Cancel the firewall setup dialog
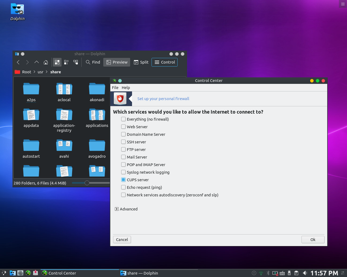Screen dimensions: 347x277 [x=122, y=240]
